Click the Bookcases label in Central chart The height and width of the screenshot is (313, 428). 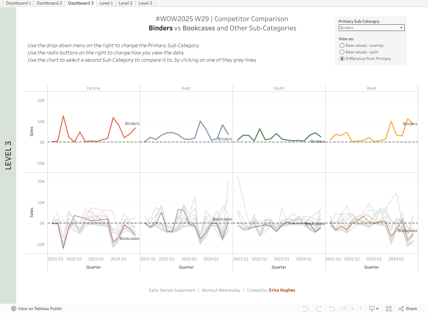coord(129,239)
